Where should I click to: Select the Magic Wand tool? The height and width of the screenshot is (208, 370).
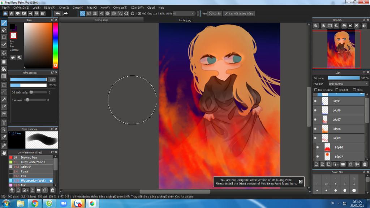tap(4, 100)
